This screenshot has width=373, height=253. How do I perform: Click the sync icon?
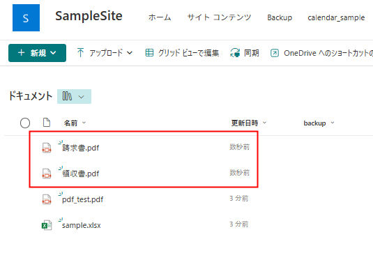tap(235, 52)
